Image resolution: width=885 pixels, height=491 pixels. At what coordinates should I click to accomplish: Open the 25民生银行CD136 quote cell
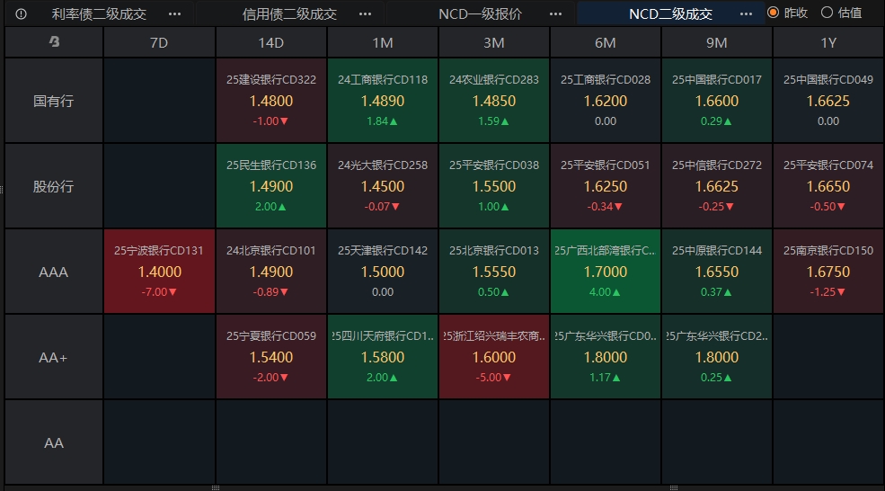[271, 186]
